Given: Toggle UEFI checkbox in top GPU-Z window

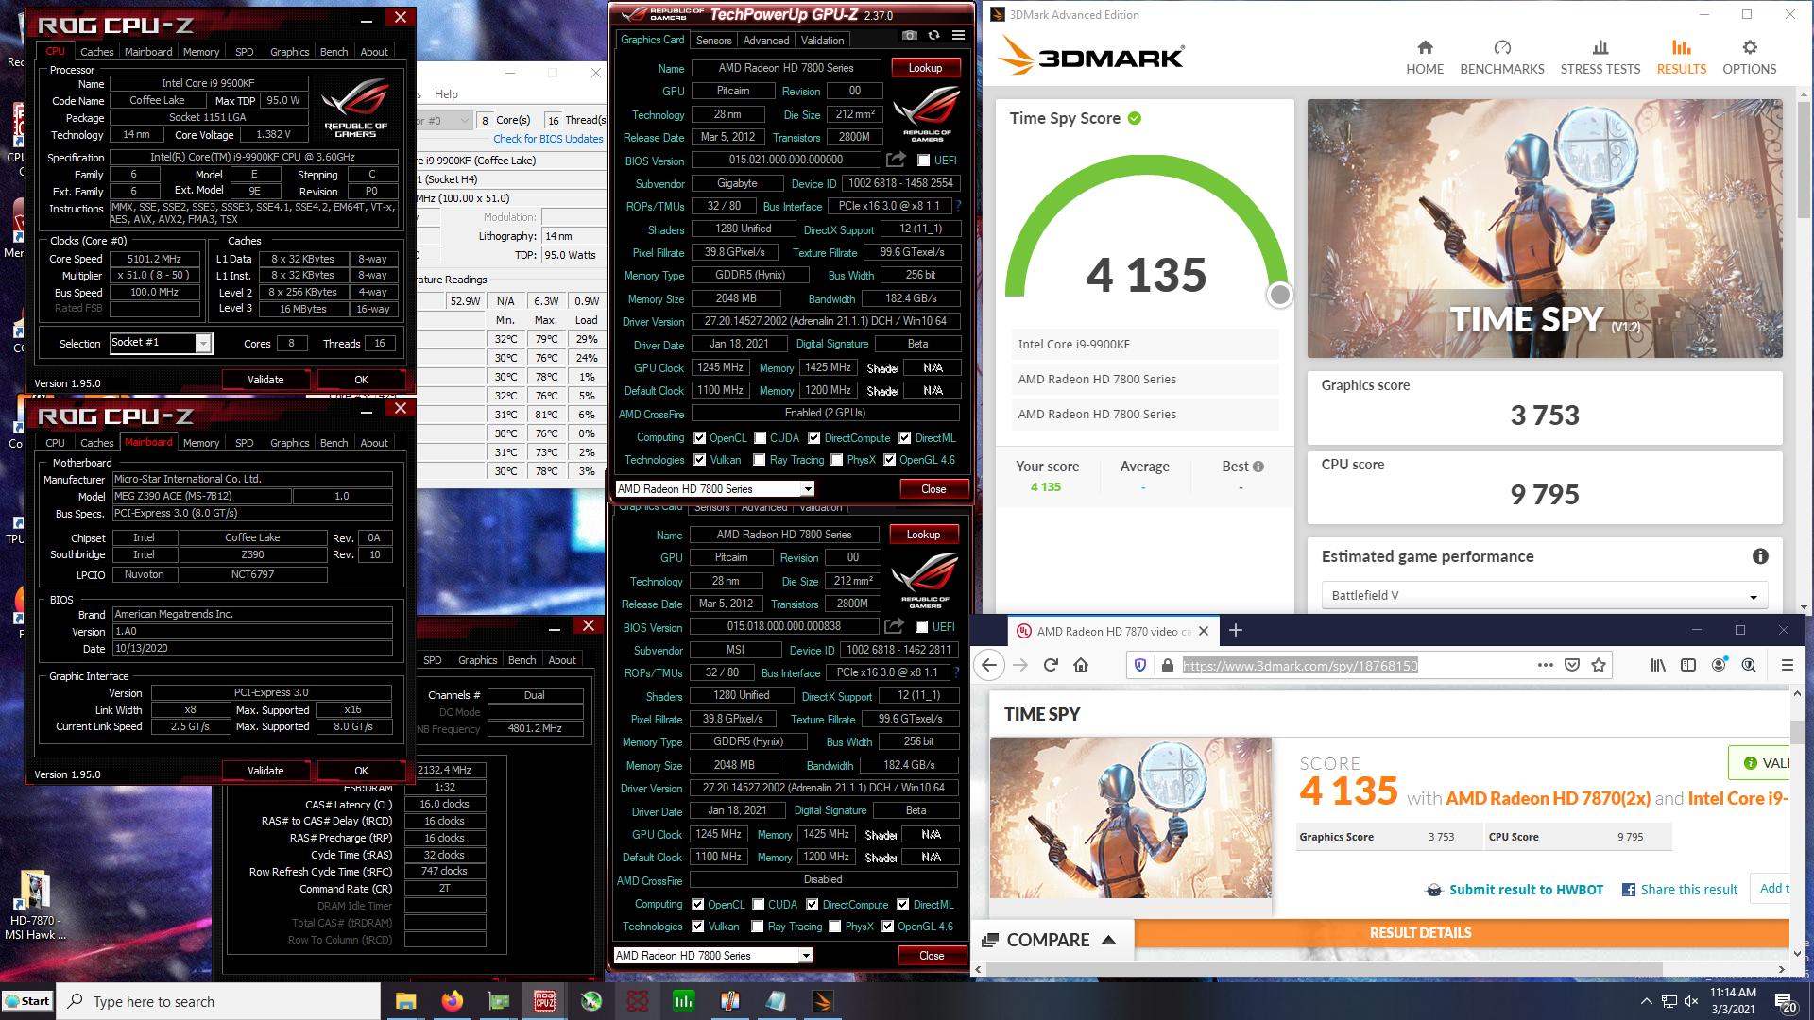Looking at the screenshot, I should coord(923,161).
